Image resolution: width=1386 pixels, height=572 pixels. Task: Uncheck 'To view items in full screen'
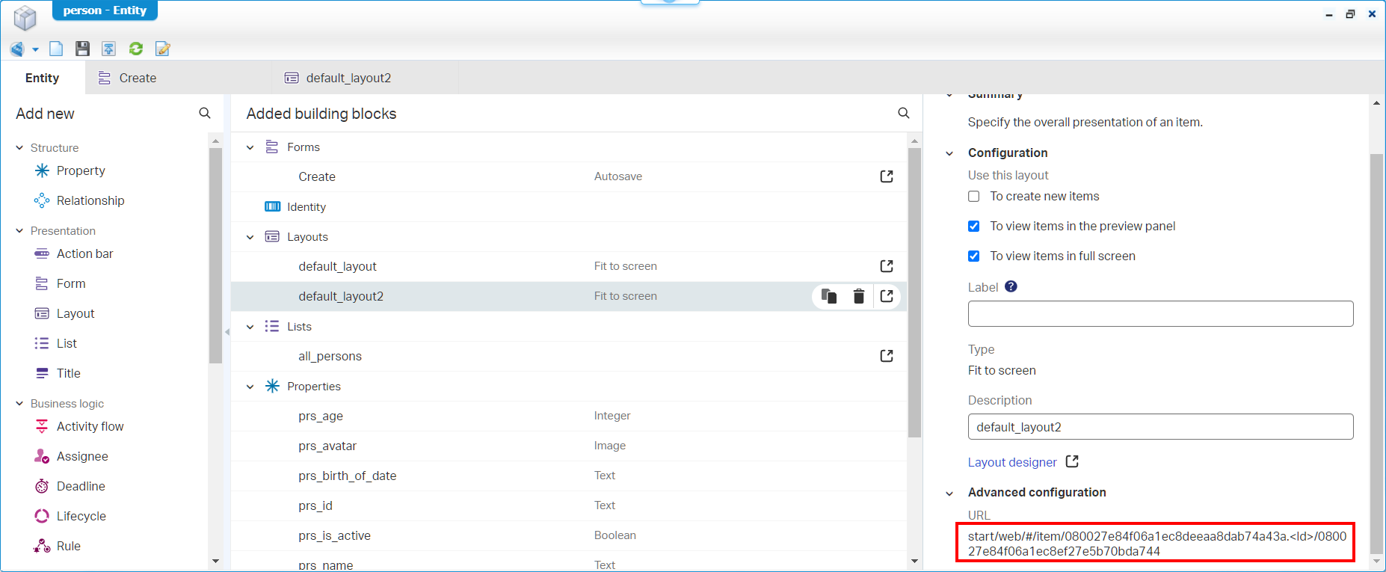[x=973, y=256]
